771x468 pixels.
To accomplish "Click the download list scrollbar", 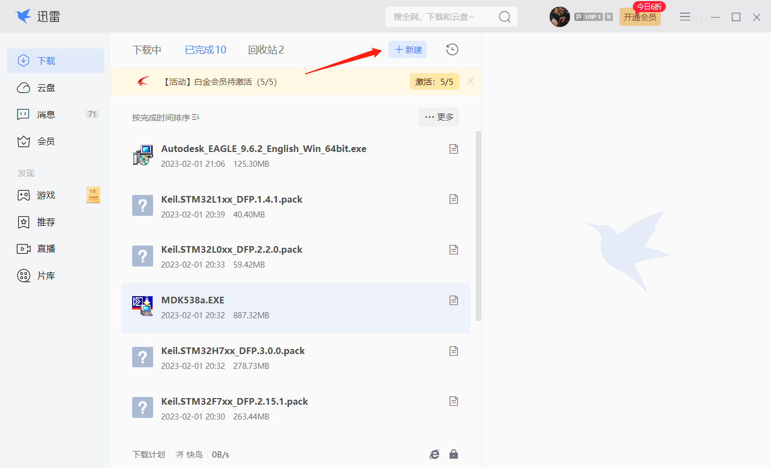I will click(479, 226).
